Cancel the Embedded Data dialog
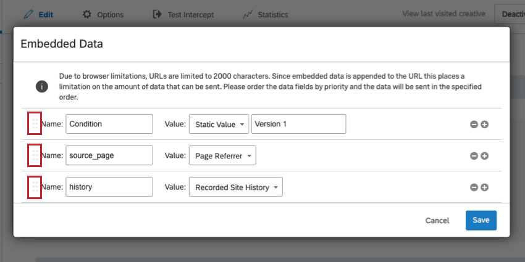The height and width of the screenshot is (262, 525). [437, 220]
